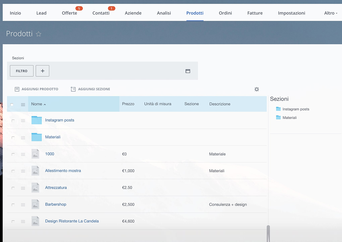This screenshot has height=242, width=342.
Task: Select the Prodotti tab
Action: 195,13
